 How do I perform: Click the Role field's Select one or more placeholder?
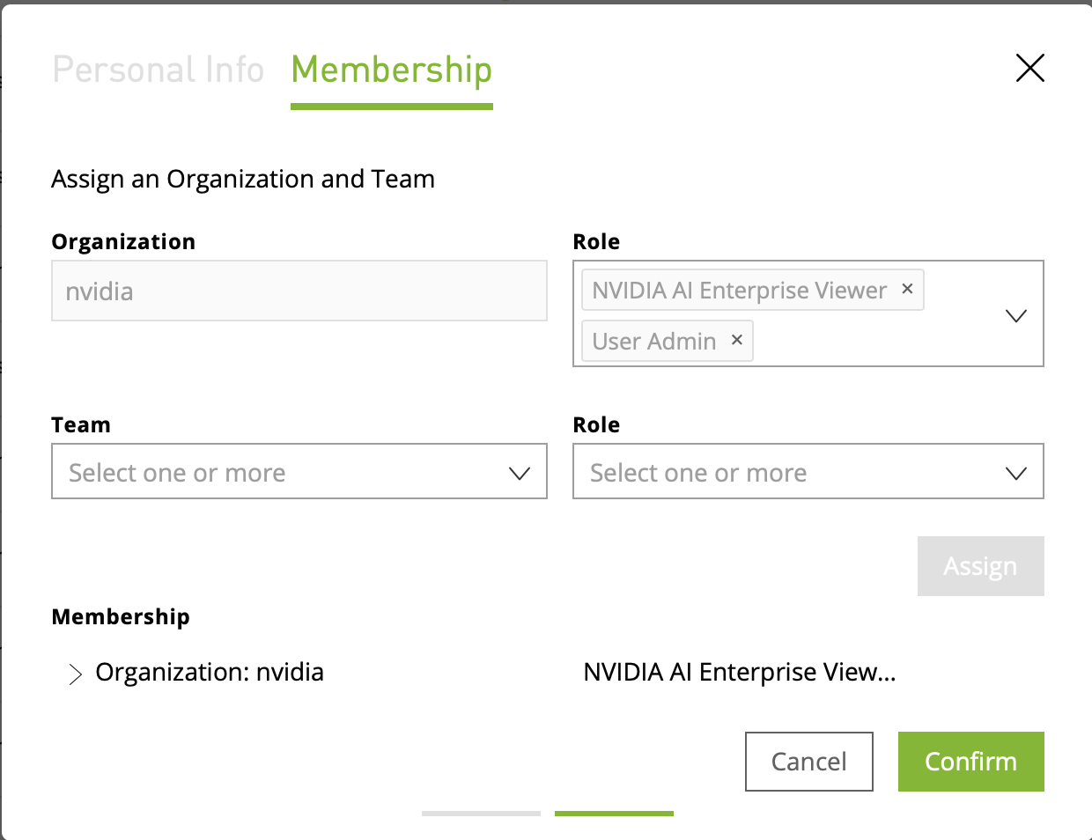tap(697, 472)
